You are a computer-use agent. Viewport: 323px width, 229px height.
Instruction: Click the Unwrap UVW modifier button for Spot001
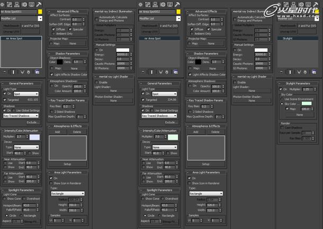(x=11, y=32)
